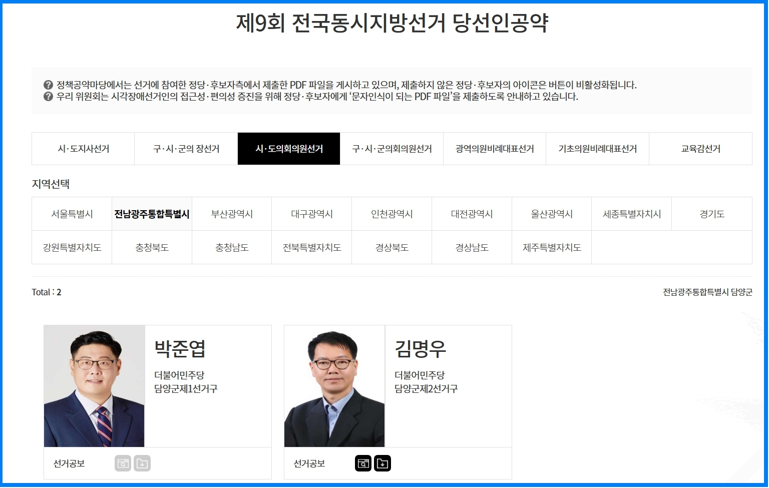Select 세종특별자치시 region
Screen dimensions: 769x488
(x=632, y=214)
